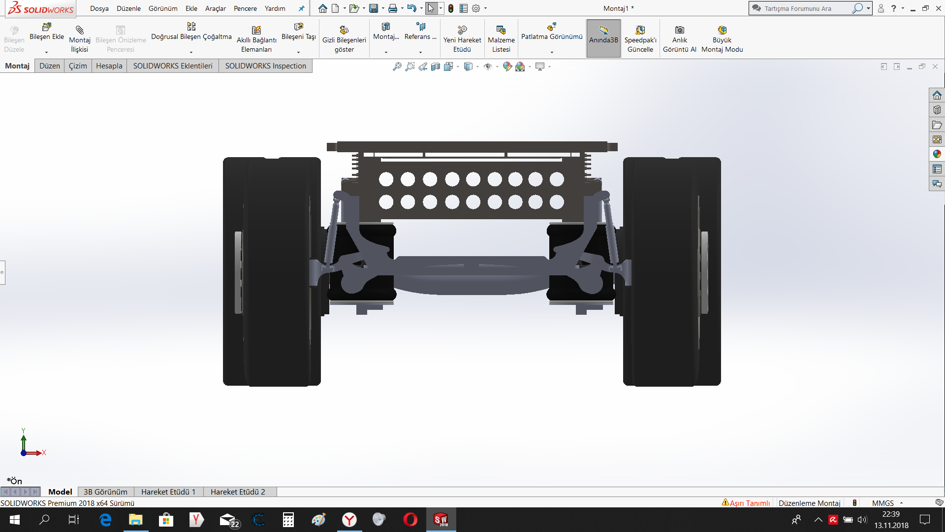Screen dimensions: 945x532
Task: Click Montaj İlişkisi (Mate) paperclip icon
Action: tap(80, 30)
